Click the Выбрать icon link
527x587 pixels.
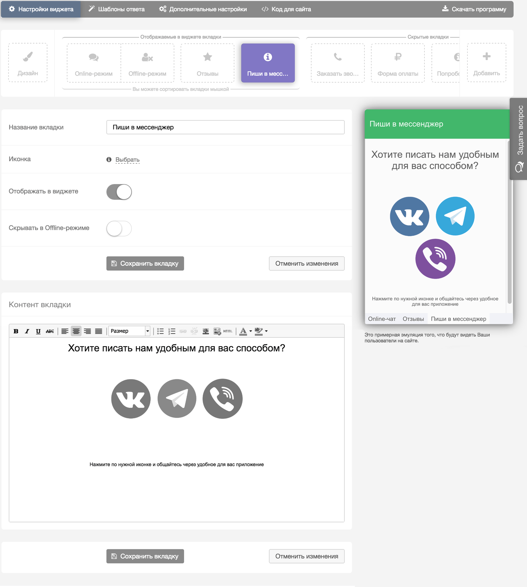pyautogui.click(x=128, y=160)
